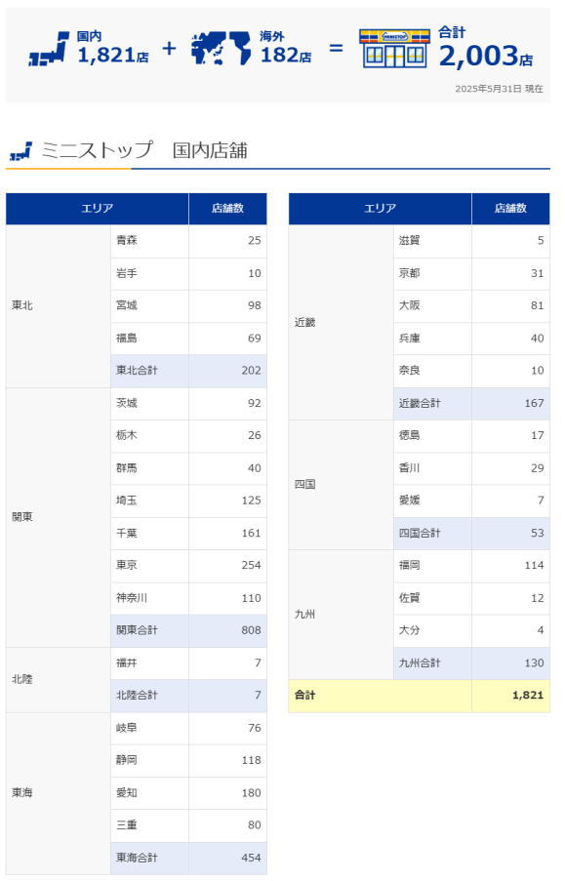The width and height of the screenshot is (565, 881).
Task: Click the 群馬 prefecture row
Action: pos(188,468)
